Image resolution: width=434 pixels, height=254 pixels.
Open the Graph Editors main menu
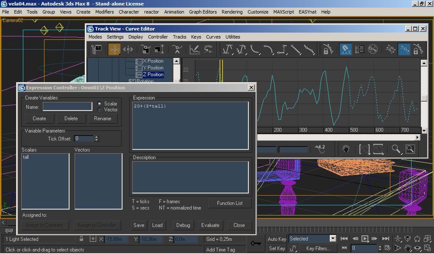pyautogui.click(x=203, y=12)
